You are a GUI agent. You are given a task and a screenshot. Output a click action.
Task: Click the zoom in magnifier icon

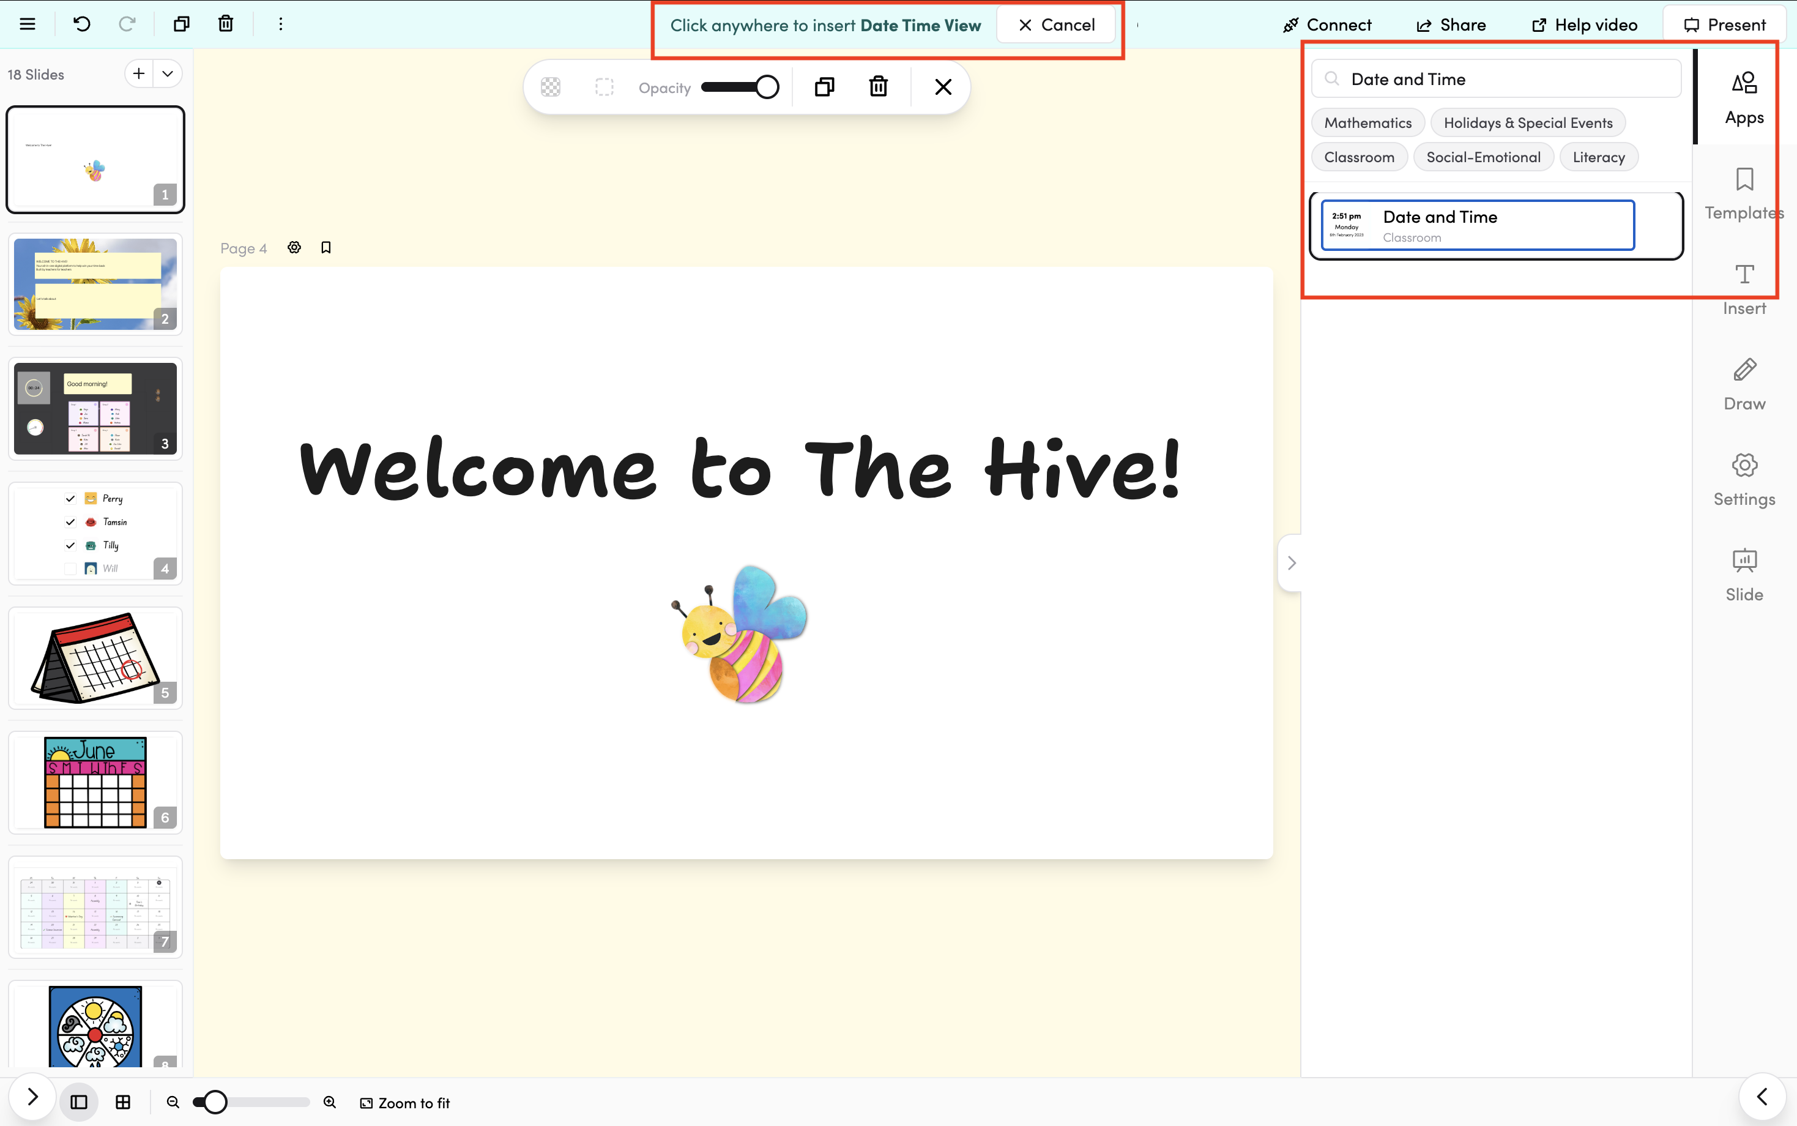tap(330, 1102)
